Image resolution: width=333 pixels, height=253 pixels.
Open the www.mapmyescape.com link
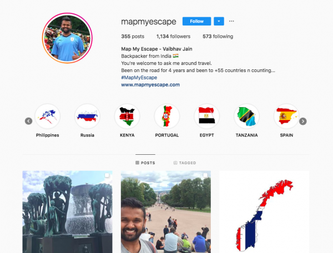pyautogui.click(x=150, y=85)
